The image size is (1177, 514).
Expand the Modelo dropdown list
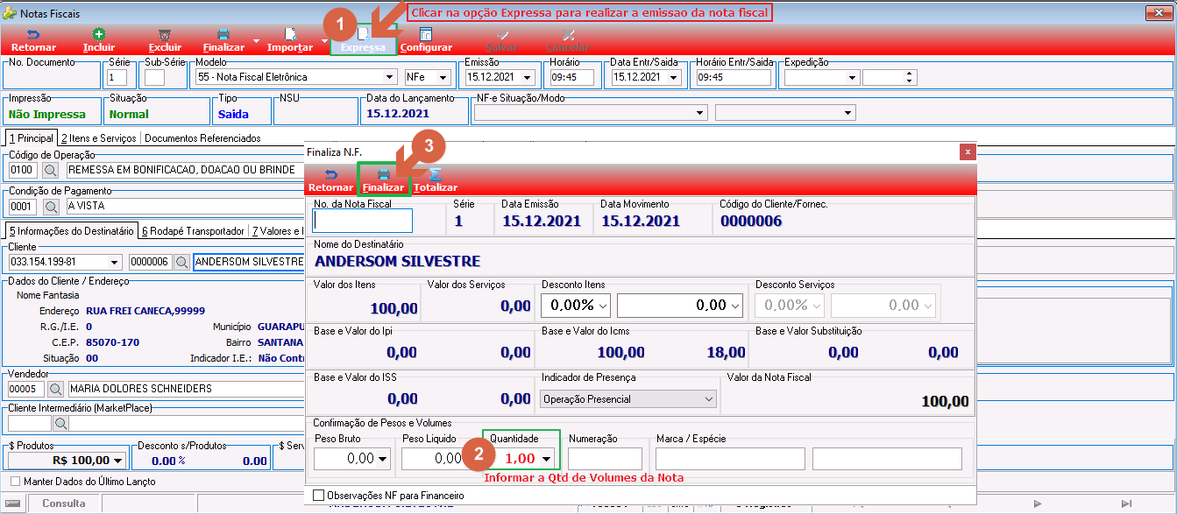click(x=389, y=77)
